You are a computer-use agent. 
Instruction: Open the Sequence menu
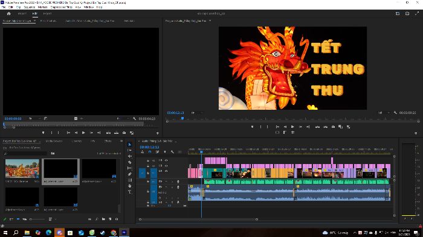pos(30,7)
